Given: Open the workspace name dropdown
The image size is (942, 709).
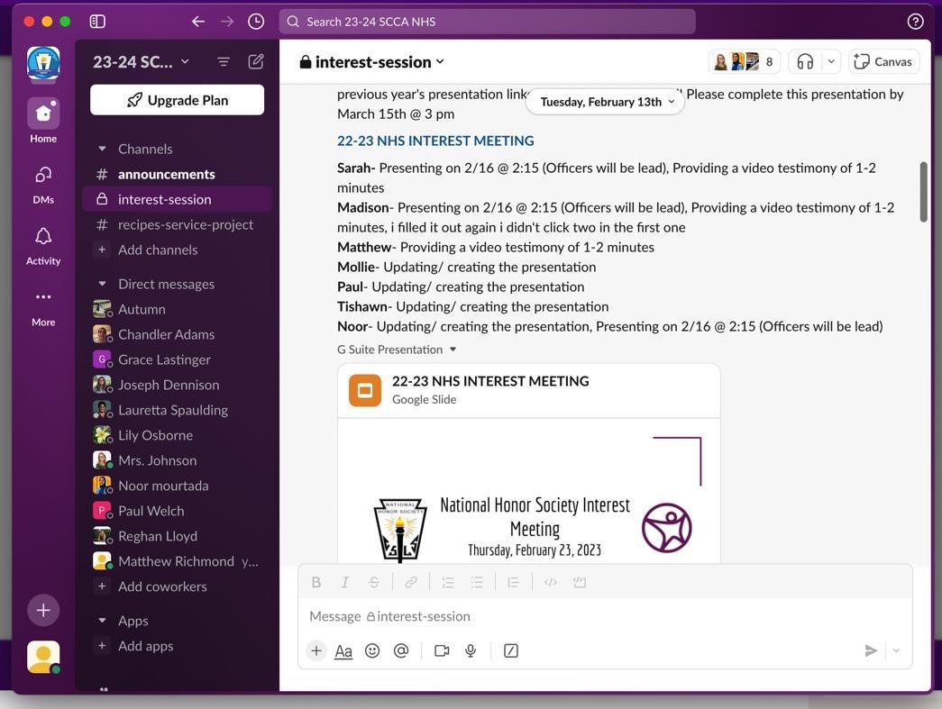Looking at the screenshot, I should click(141, 62).
